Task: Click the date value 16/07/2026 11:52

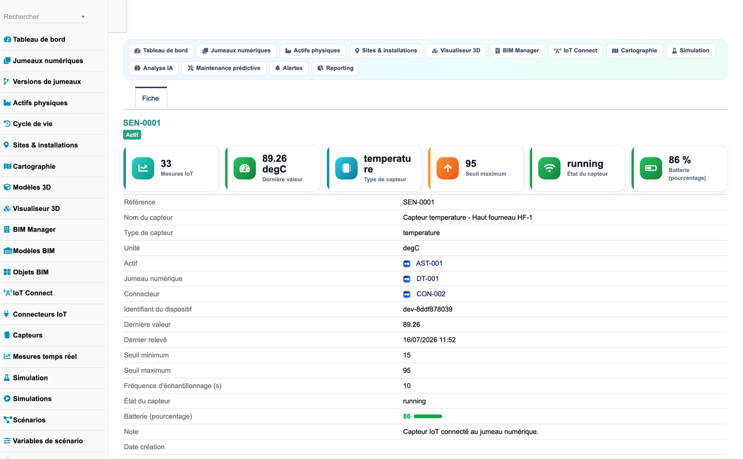Action: pos(429,340)
